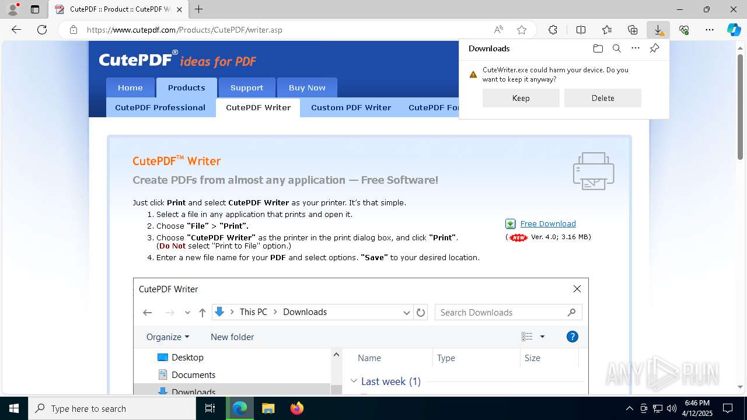Open the Products tab
This screenshot has width=747, height=420.
pos(187,87)
